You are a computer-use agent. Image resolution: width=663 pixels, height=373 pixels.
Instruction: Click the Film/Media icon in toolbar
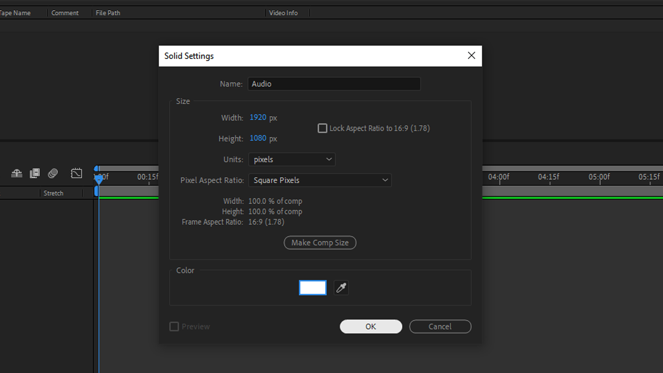[35, 173]
